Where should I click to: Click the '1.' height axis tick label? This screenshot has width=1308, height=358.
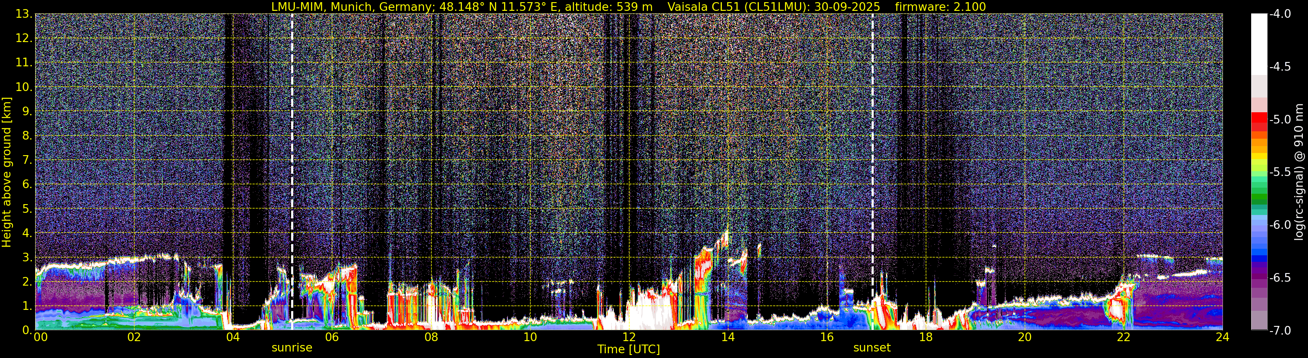click(x=27, y=306)
